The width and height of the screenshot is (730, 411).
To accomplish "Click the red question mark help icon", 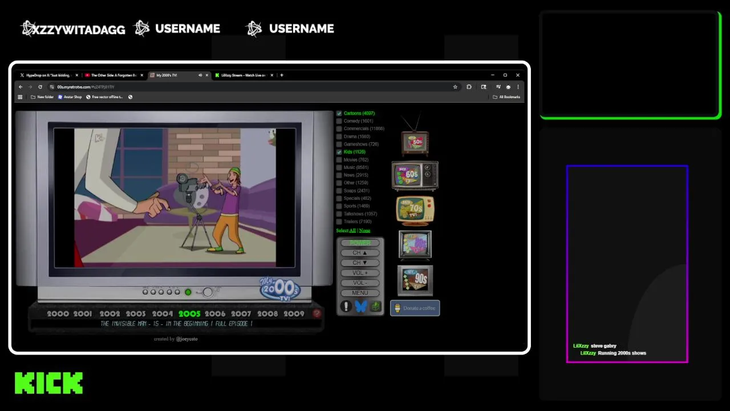I will click(317, 313).
